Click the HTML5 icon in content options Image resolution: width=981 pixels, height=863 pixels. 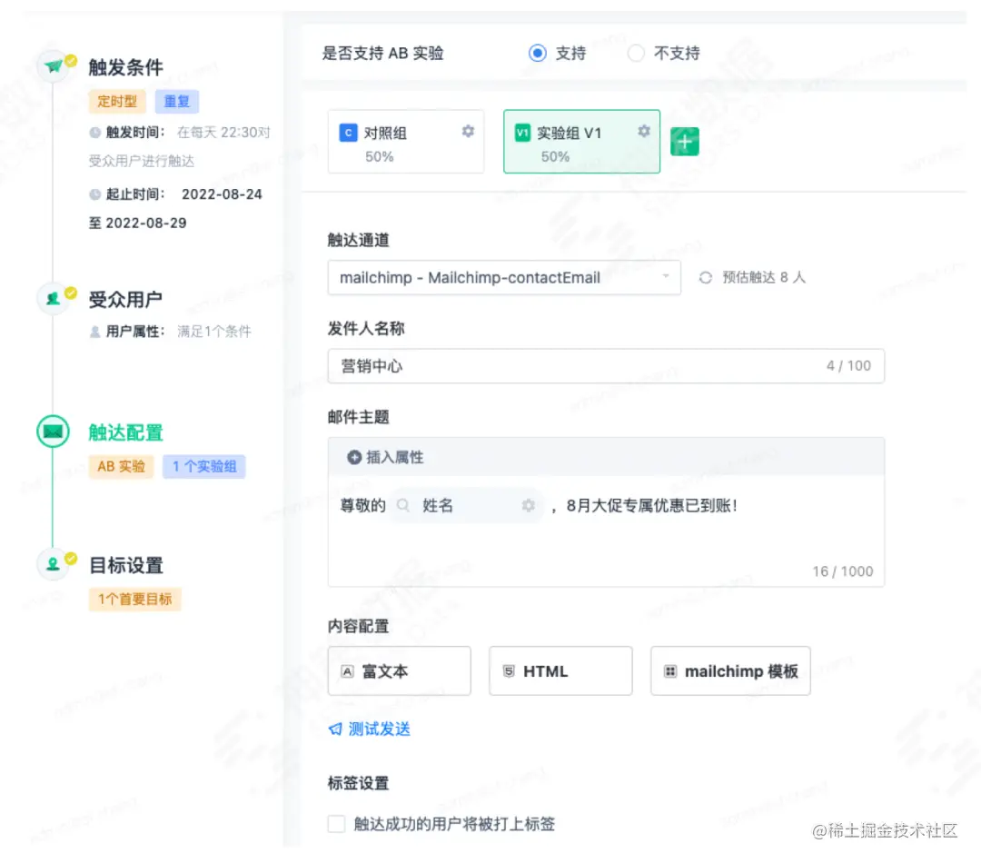(x=509, y=671)
